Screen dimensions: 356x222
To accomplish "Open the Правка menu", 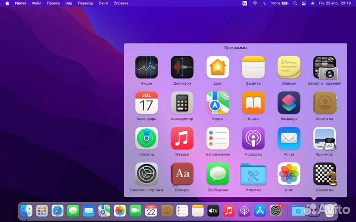I will pyautogui.click(x=53, y=3).
